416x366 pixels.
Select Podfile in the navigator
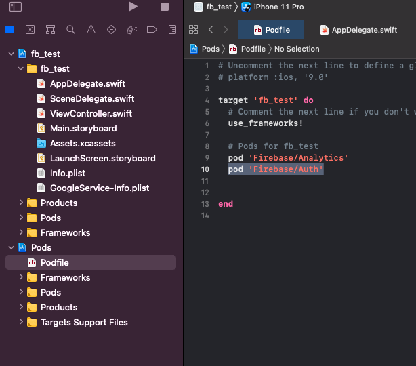pyautogui.click(x=91, y=262)
